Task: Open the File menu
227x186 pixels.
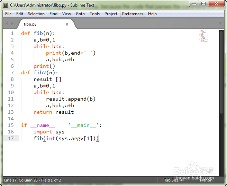Action: coord(8,14)
